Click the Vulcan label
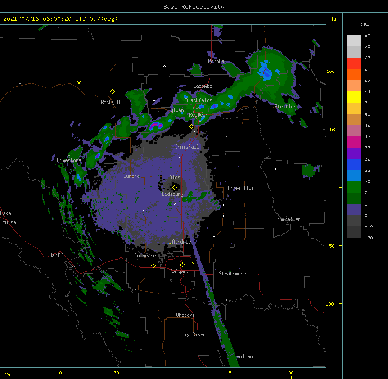The image size is (388, 379). 244,356
